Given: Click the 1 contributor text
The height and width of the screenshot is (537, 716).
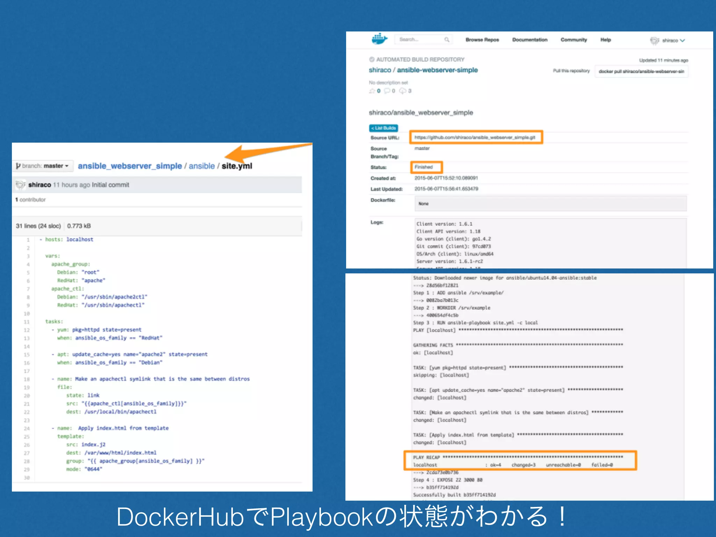Looking at the screenshot, I should tap(30, 200).
